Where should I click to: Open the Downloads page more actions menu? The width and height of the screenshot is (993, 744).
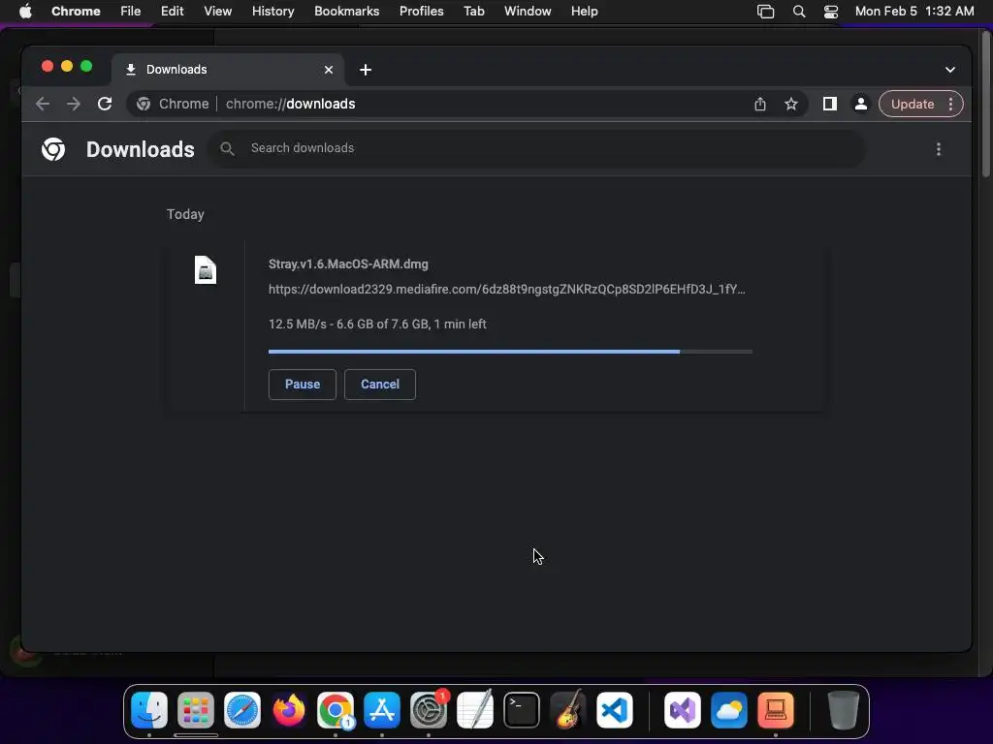(x=939, y=149)
